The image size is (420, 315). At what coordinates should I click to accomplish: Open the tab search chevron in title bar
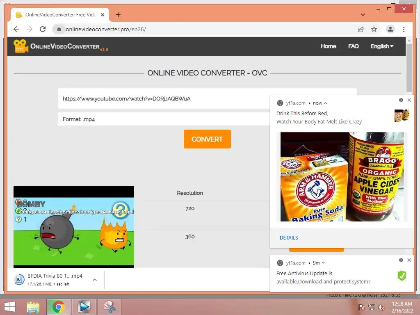(x=363, y=15)
